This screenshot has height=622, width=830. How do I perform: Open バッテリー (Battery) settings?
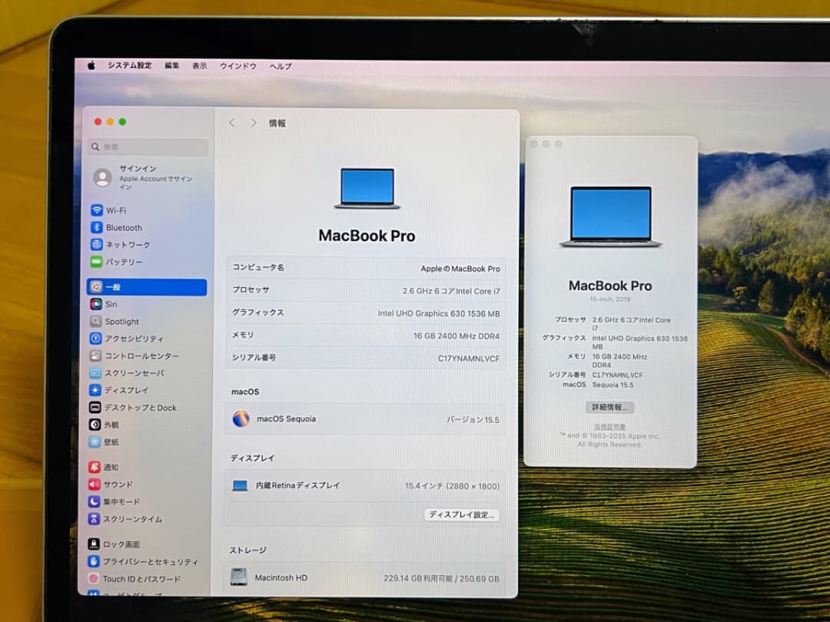pyautogui.click(x=125, y=262)
